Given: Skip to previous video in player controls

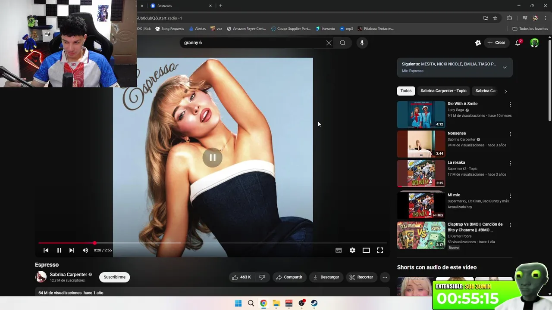Looking at the screenshot, I should click(46, 250).
